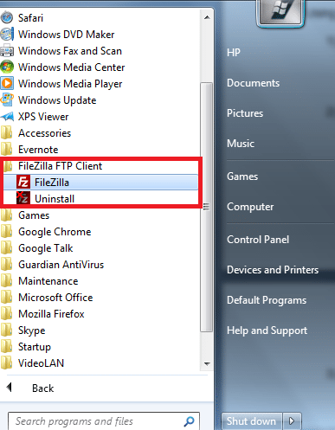Click the Windows Update icon
Image resolution: width=335 pixels, height=430 pixels.
(7, 100)
